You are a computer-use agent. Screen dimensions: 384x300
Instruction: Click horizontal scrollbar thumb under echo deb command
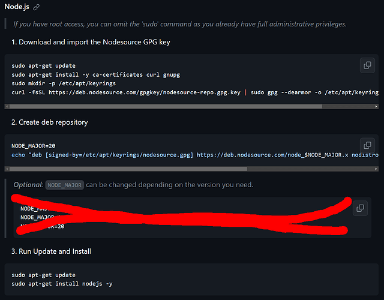click(128, 169)
